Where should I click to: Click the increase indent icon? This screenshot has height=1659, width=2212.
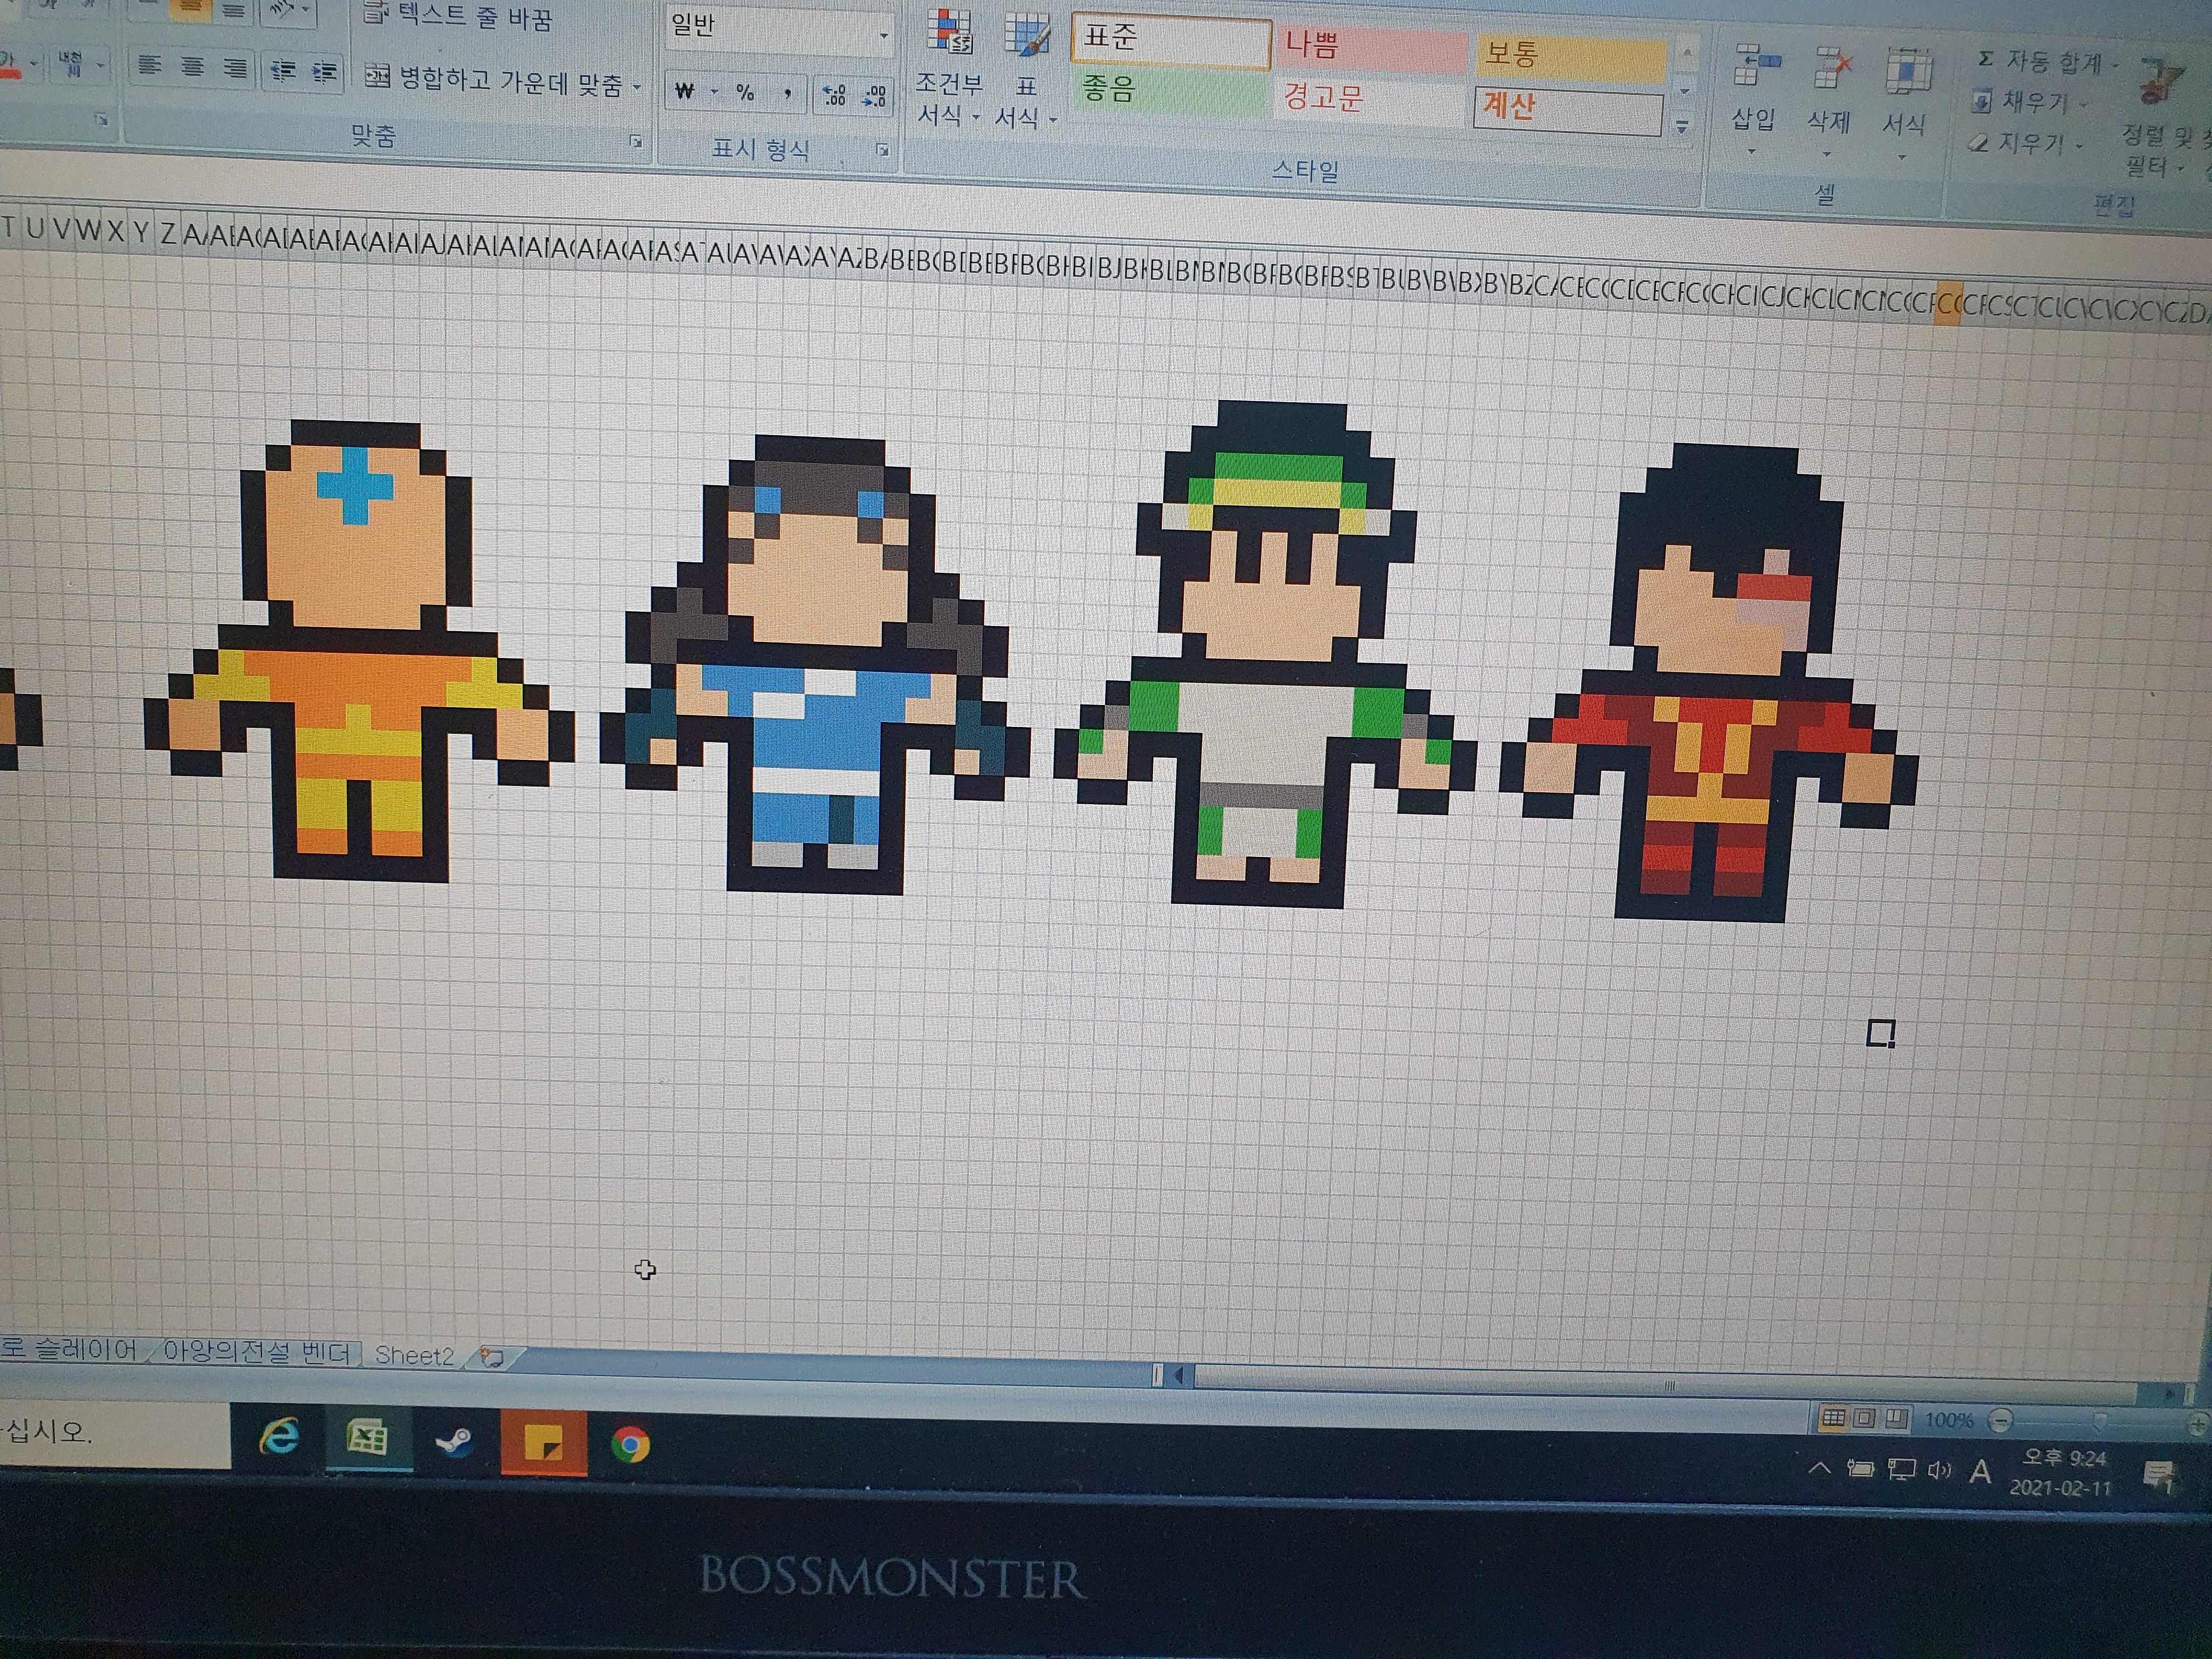324,72
